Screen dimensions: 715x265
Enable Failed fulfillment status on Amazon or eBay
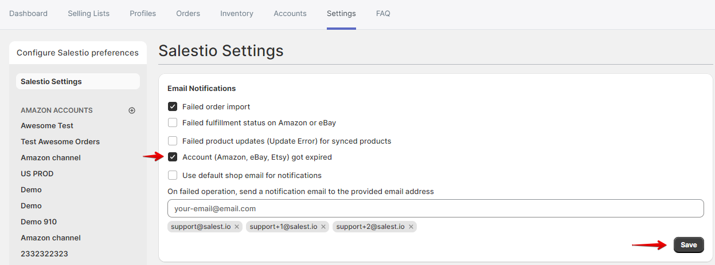point(173,122)
